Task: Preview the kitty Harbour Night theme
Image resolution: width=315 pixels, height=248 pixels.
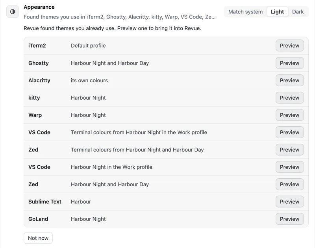Action: [289, 98]
